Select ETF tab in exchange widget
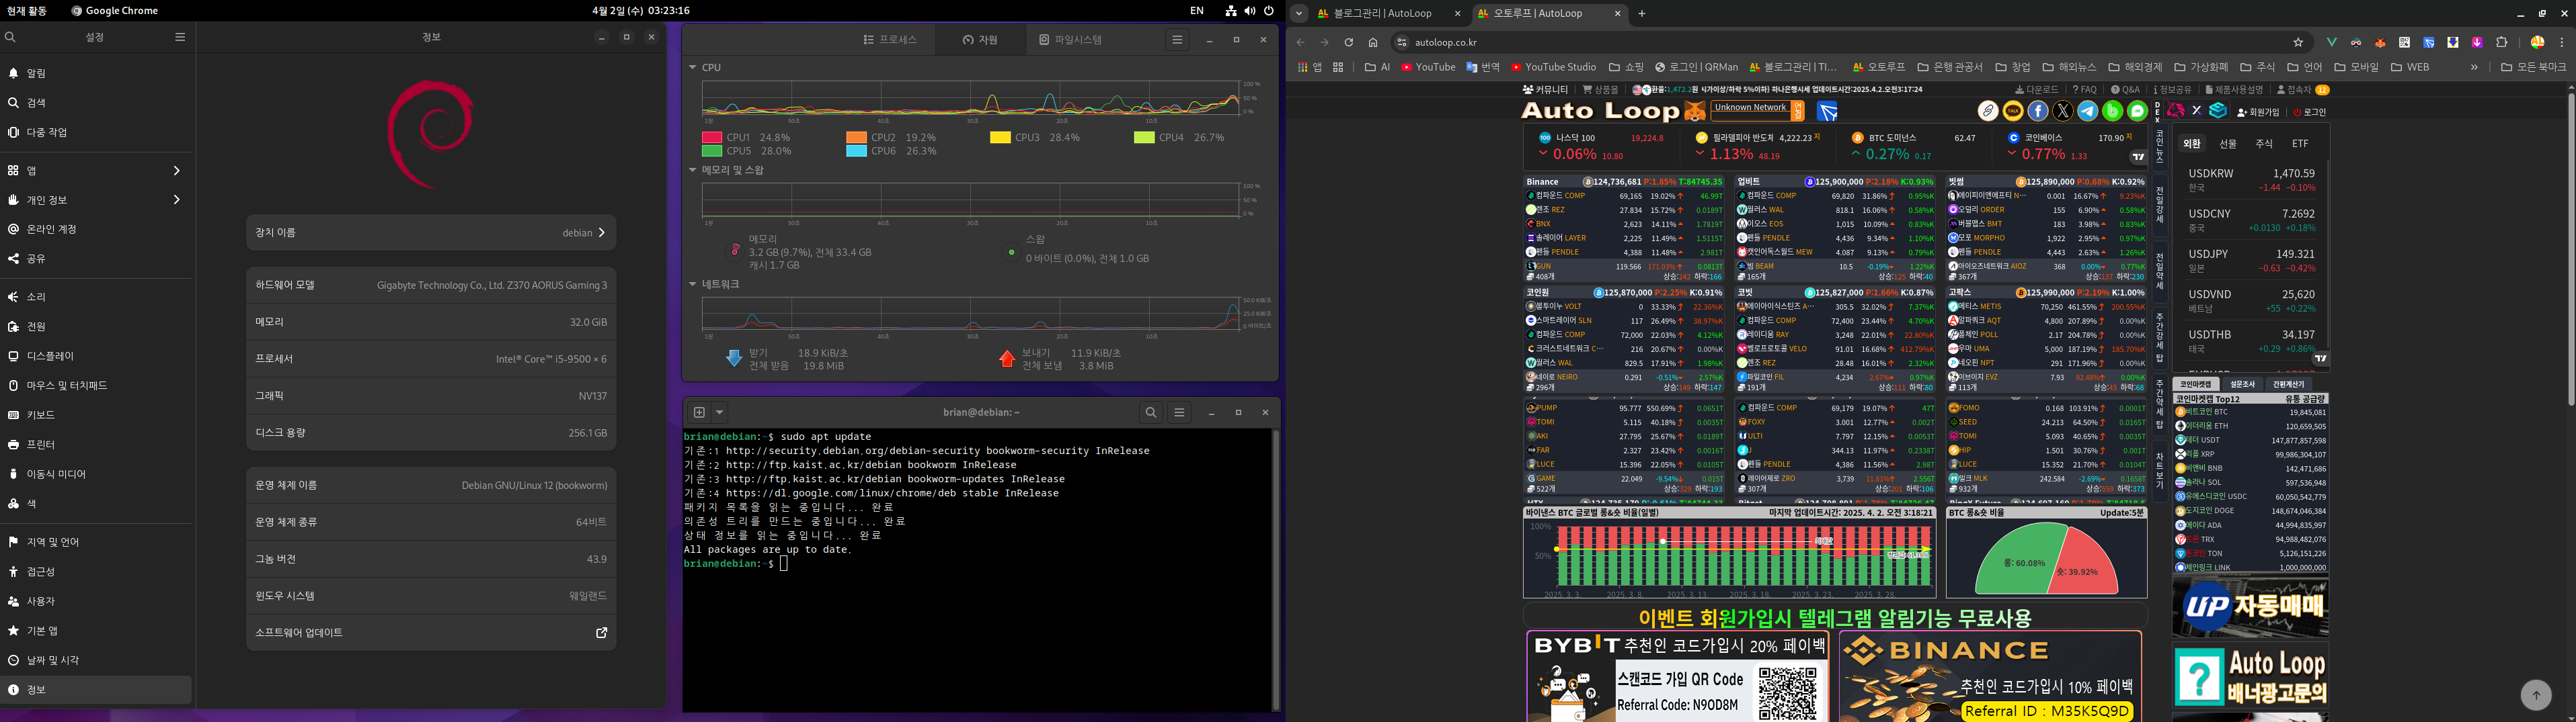2576x722 pixels. 2300,144
